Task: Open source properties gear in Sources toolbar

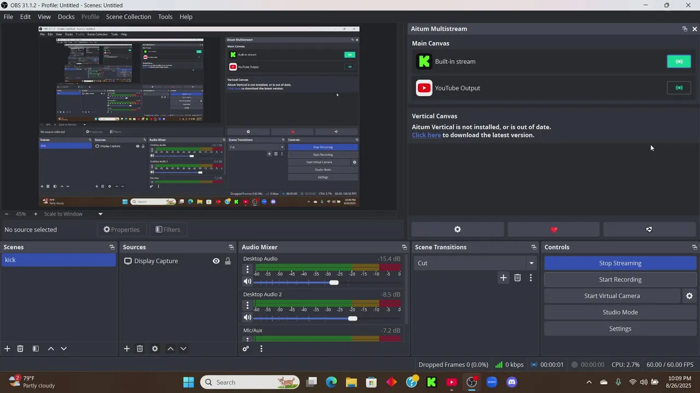Action: (x=155, y=348)
